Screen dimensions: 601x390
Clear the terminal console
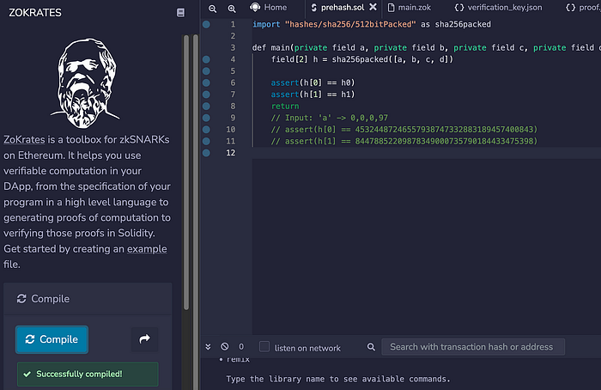click(225, 347)
